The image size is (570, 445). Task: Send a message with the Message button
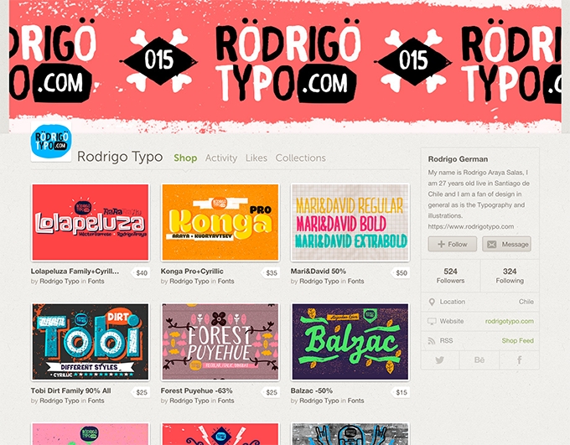pyautogui.click(x=507, y=244)
